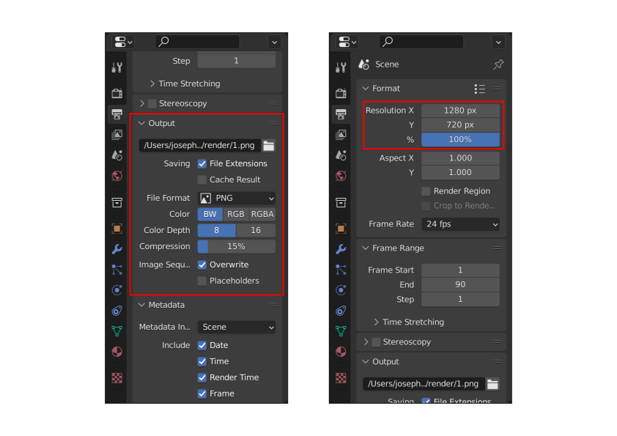Open Frame Rate 24 fps dropdown
The image size is (617, 436).
[460, 224]
